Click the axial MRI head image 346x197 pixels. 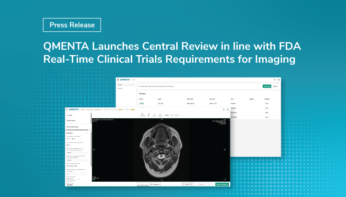click(x=161, y=150)
